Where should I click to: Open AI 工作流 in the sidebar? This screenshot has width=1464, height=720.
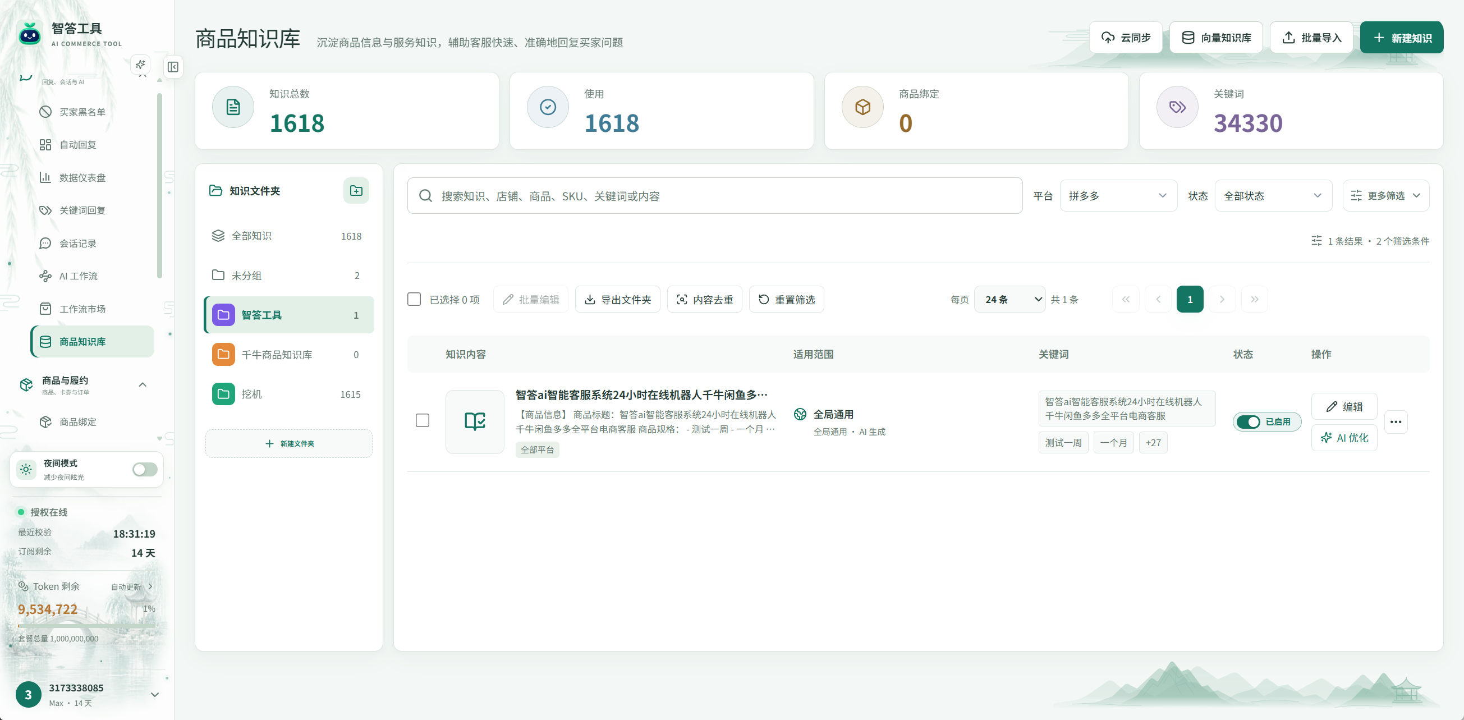tap(93, 276)
